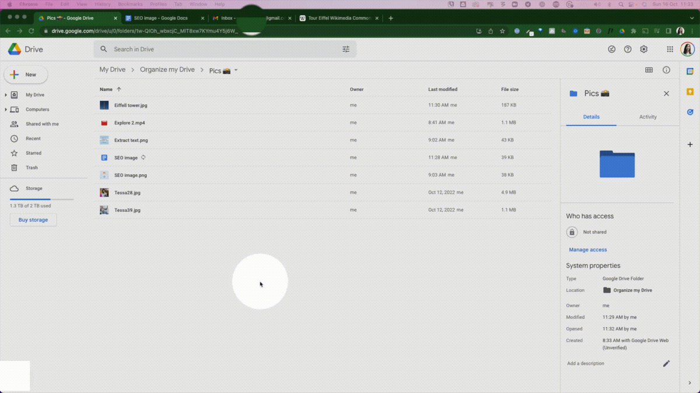Open Shared with me
700x393 pixels.
[x=42, y=124]
